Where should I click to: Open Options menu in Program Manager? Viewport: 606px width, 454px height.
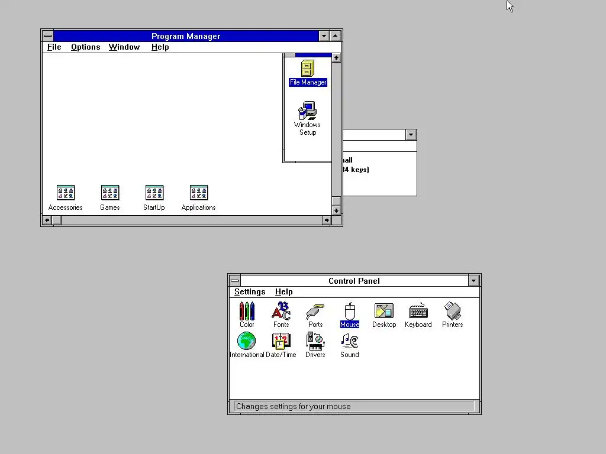[85, 47]
